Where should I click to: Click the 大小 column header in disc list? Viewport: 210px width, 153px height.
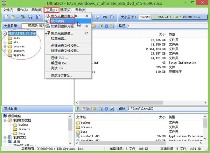pyautogui.click(x=162, y=35)
